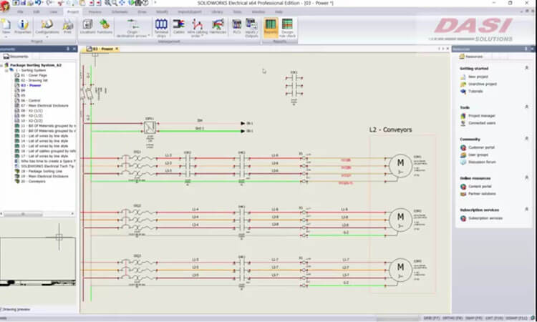Open the Project manager link
537x322 pixels.
click(x=482, y=115)
